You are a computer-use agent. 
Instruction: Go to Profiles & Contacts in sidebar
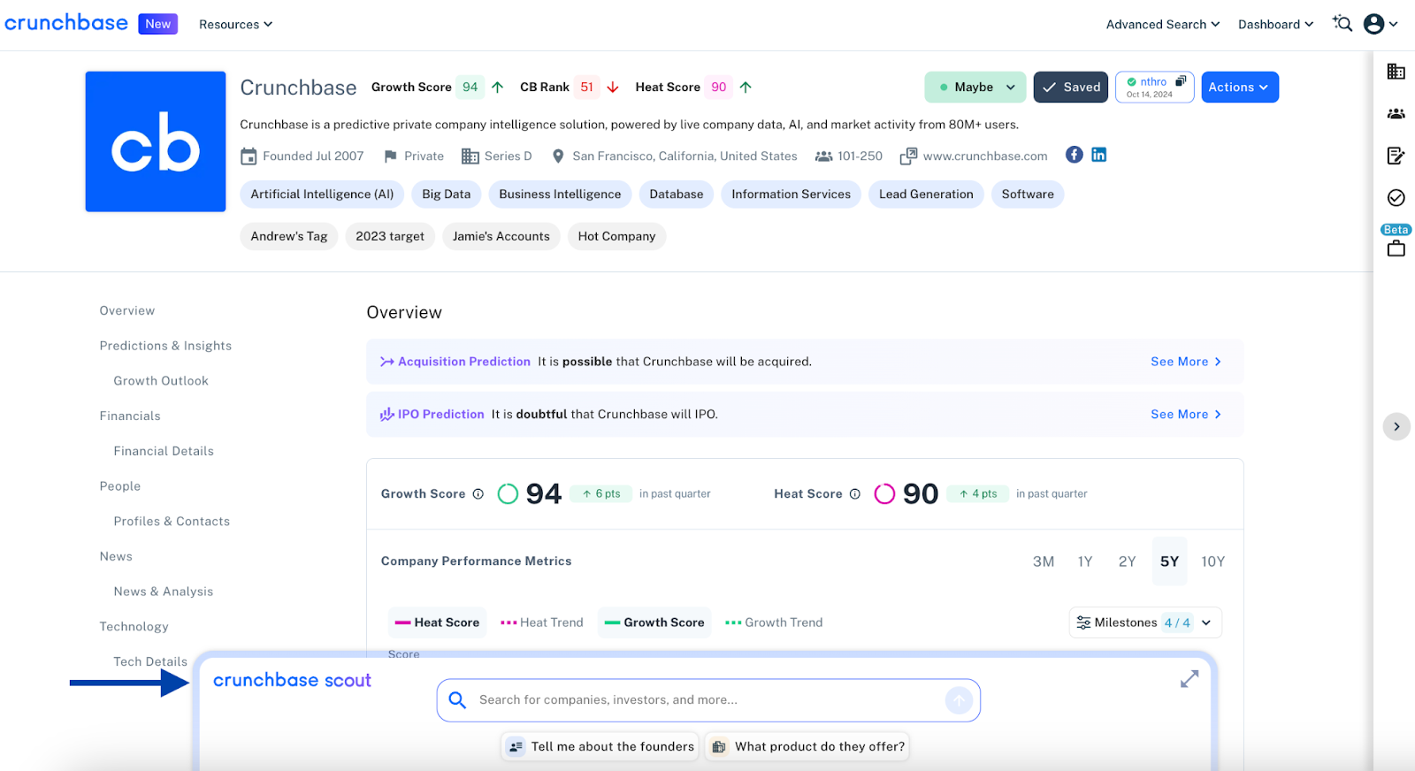[x=172, y=522]
